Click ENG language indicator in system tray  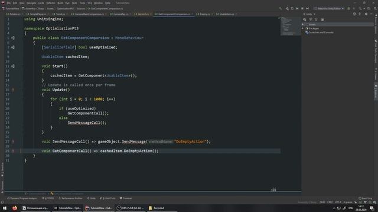point(351,208)
